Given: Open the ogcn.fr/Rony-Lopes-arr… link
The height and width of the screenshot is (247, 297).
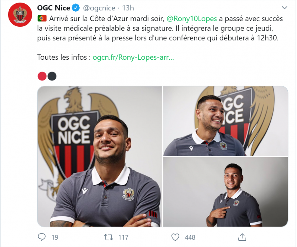Looking at the screenshot, I should point(133,57).
